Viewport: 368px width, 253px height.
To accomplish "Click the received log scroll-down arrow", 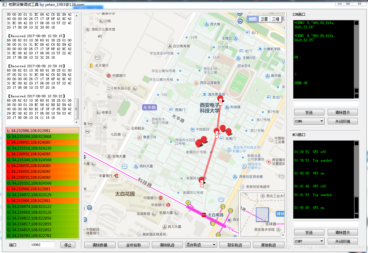I will (76, 123).
